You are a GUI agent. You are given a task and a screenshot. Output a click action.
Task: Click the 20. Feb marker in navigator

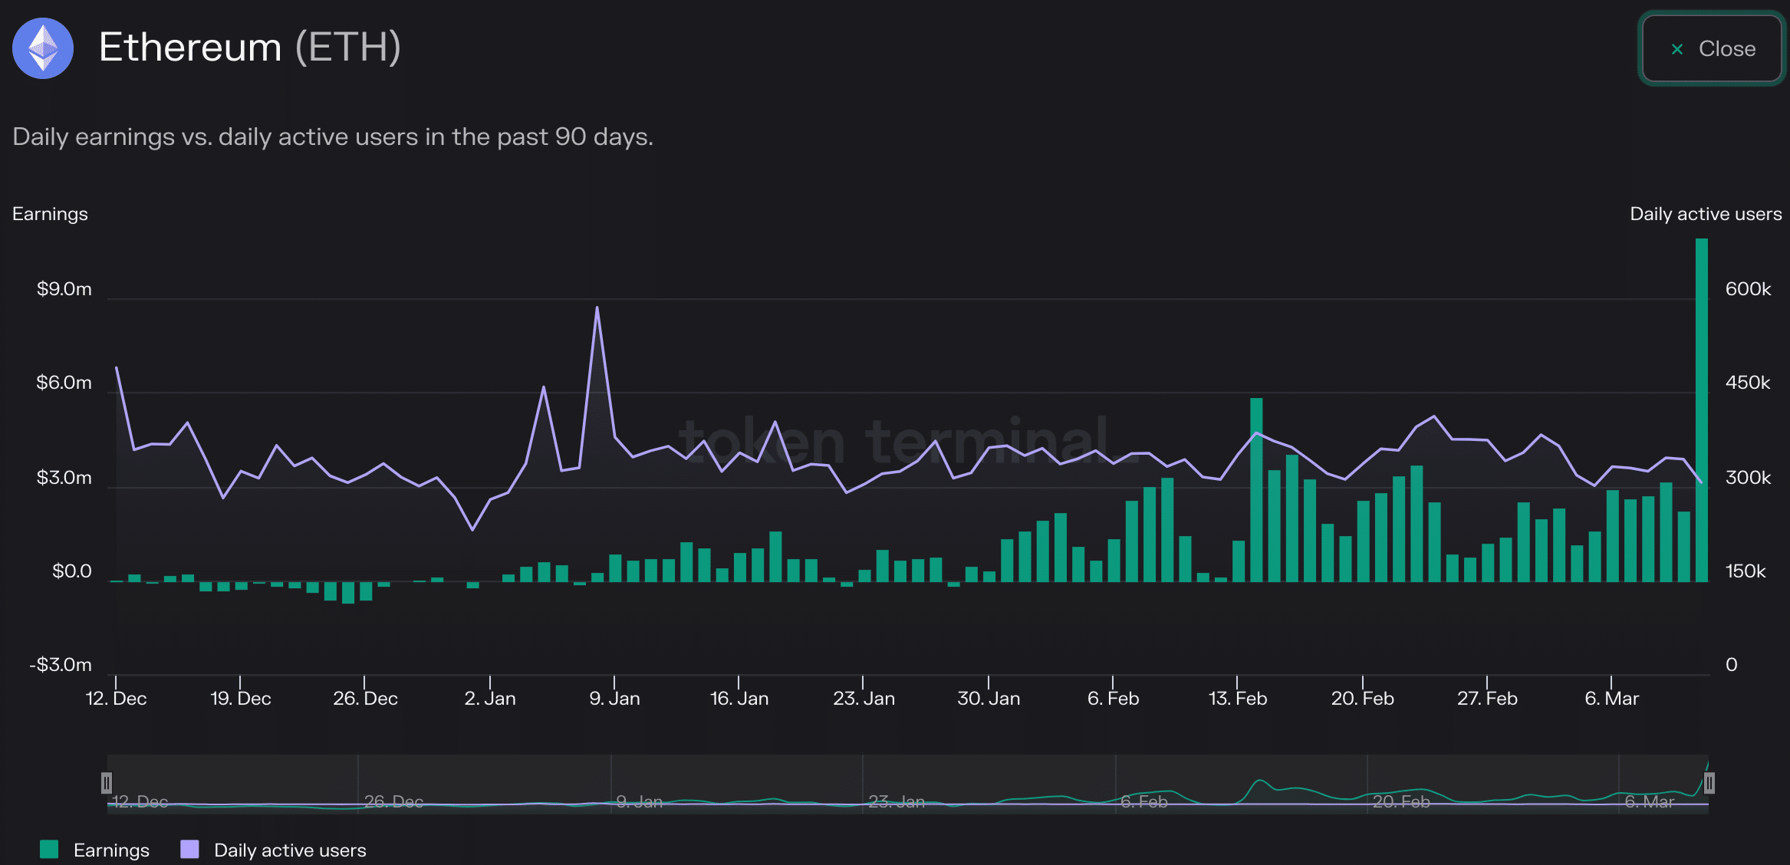click(x=1400, y=801)
